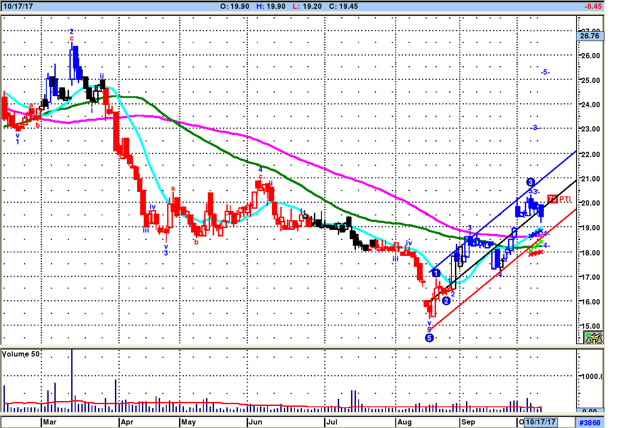Click the wave 2 peak label in March
Viewport: 619px width, 428px height.
72,32
